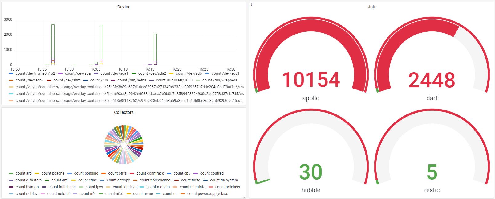
Task: Select the apollo gauge label
Action: pos(311,98)
